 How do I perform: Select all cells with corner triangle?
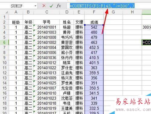click(7, 12)
